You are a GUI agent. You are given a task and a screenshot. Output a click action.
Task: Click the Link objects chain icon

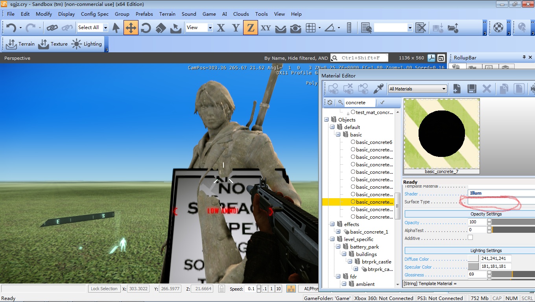52,28
